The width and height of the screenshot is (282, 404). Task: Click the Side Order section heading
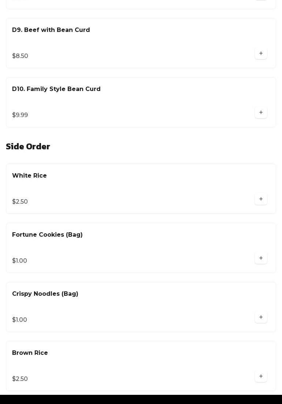tap(28, 146)
